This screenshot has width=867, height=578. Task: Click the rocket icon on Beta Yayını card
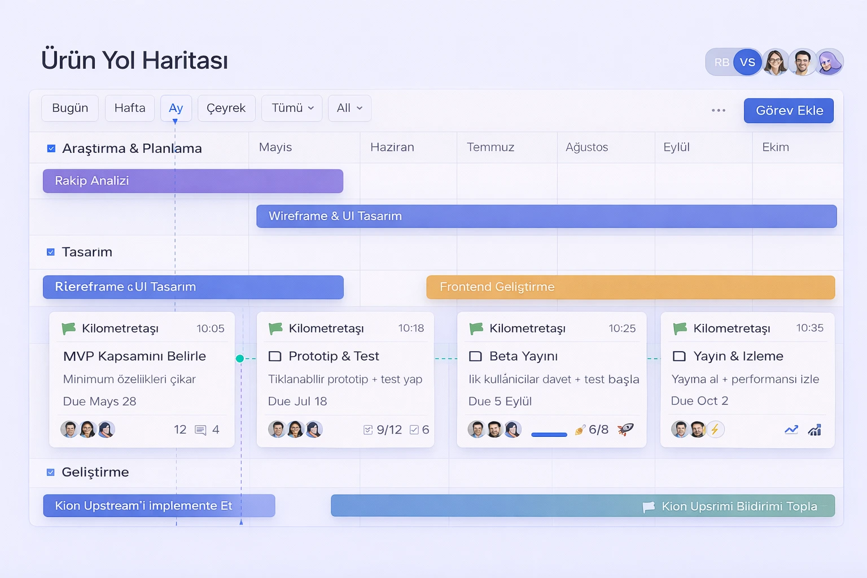pos(625,430)
